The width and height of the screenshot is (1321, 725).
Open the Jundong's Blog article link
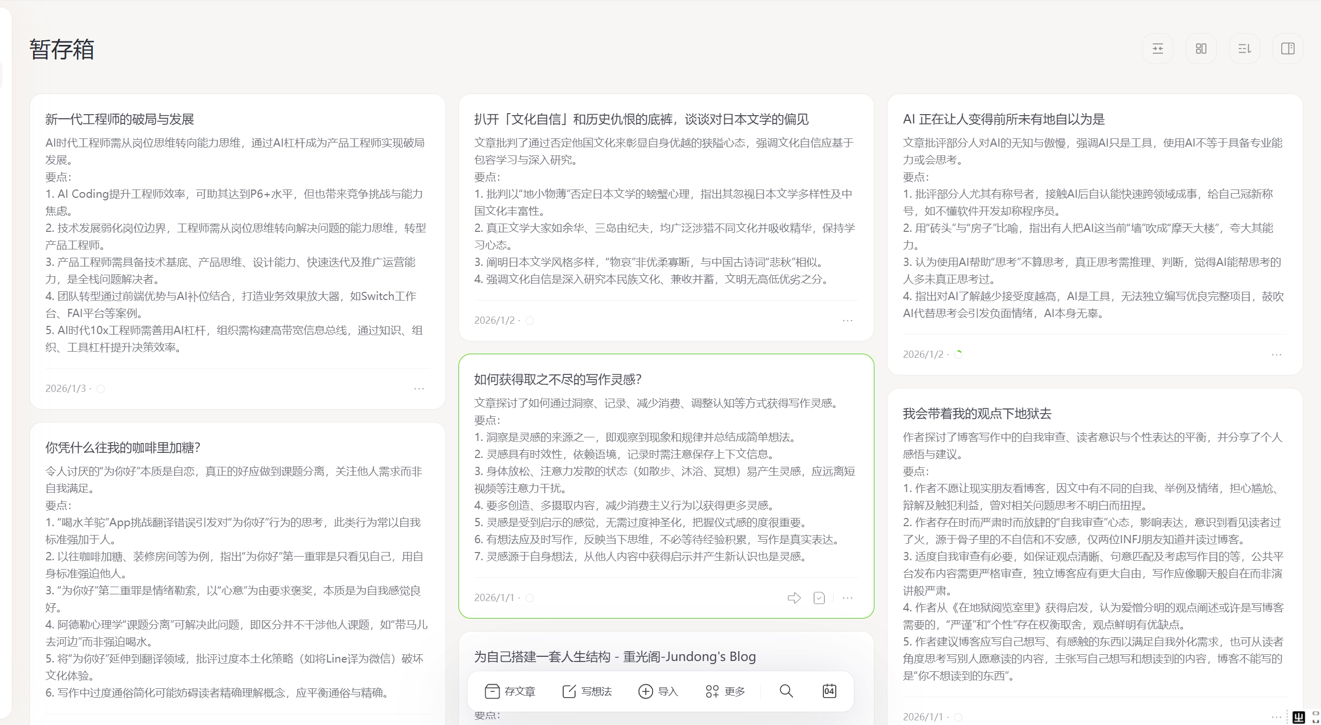(x=615, y=656)
